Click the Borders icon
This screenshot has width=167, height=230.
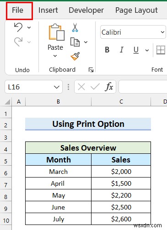[x=161, y=50]
